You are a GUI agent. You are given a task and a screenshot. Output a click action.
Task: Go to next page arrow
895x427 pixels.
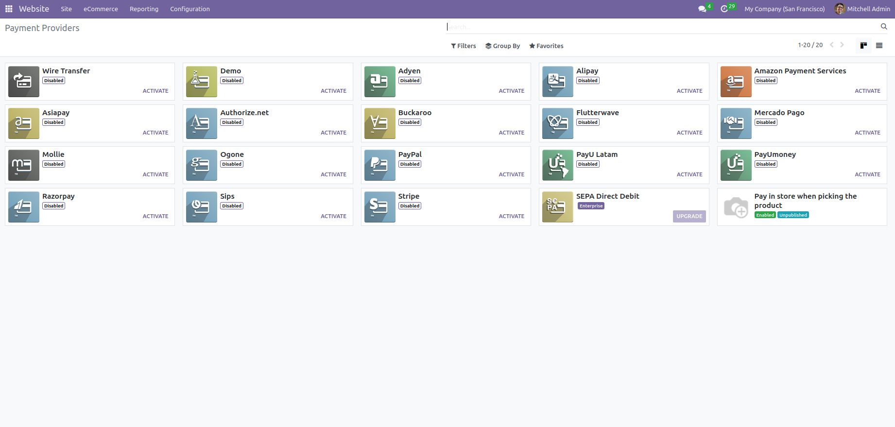(842, 45)
